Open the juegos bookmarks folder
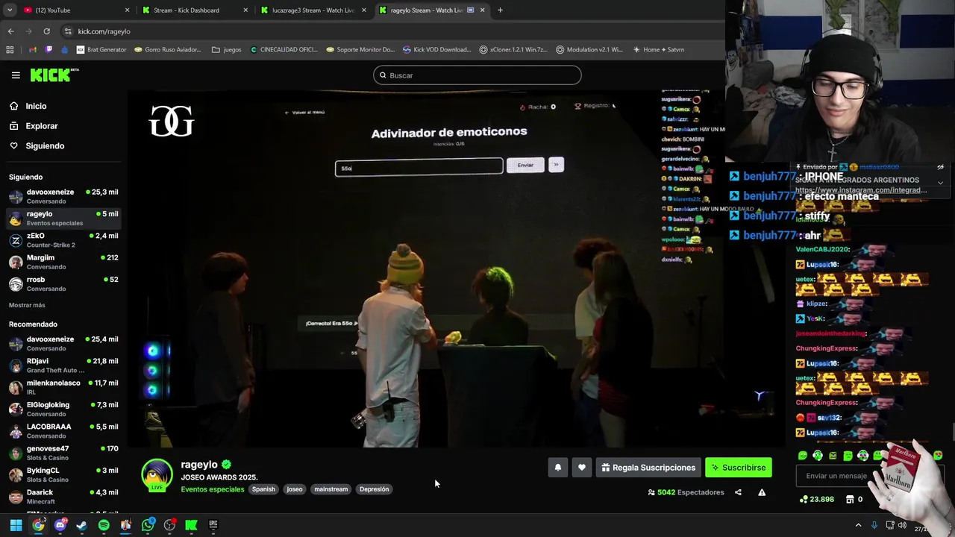 pyautogui.click(x=227, y=50)
